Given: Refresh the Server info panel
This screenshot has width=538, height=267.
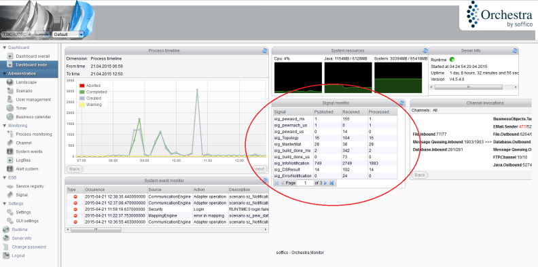Looking at the screenshot, I should coord(515,50).
